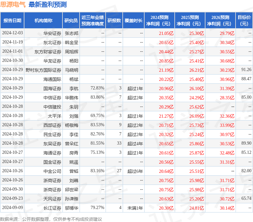The width and height of the screenshot is (253, 222).
Task: Click the 覆盖时长 column header
Action: pyautogui.click(x=133, y=21)
